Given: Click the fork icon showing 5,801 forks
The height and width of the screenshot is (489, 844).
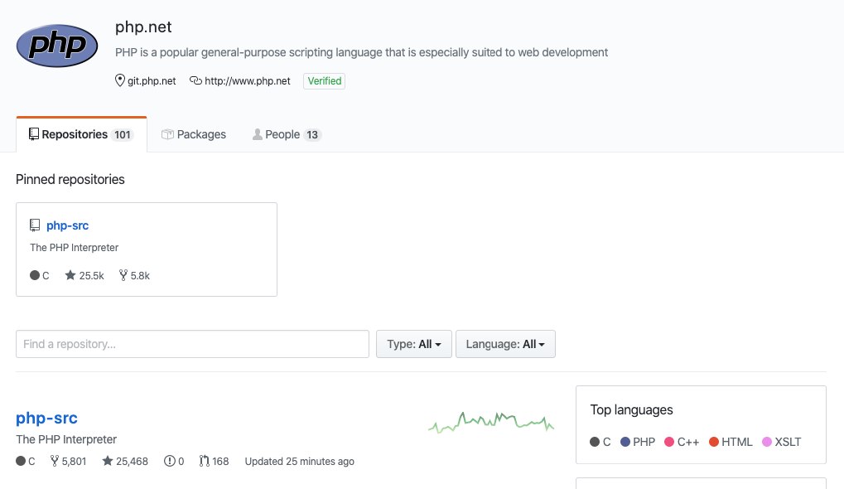Looking at the screenshot, I should [55, 461].
